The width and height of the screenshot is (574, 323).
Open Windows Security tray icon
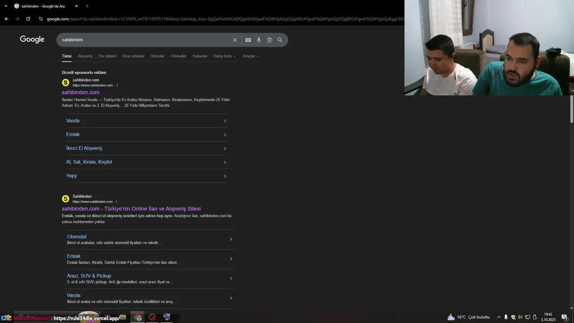tap(513, 317)
